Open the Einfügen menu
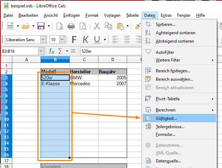The width and height of the screenshot is (222, 168). coord(71,15)
